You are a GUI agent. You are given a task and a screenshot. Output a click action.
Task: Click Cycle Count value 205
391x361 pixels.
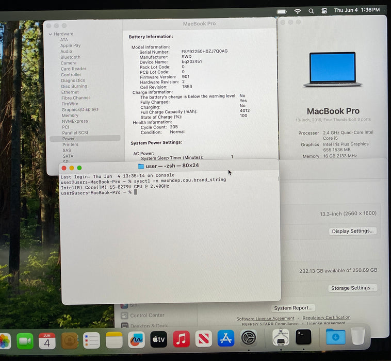174,127
